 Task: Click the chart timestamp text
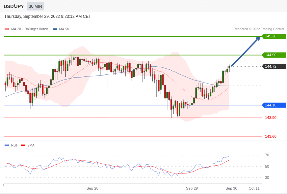tap(48, 17)
